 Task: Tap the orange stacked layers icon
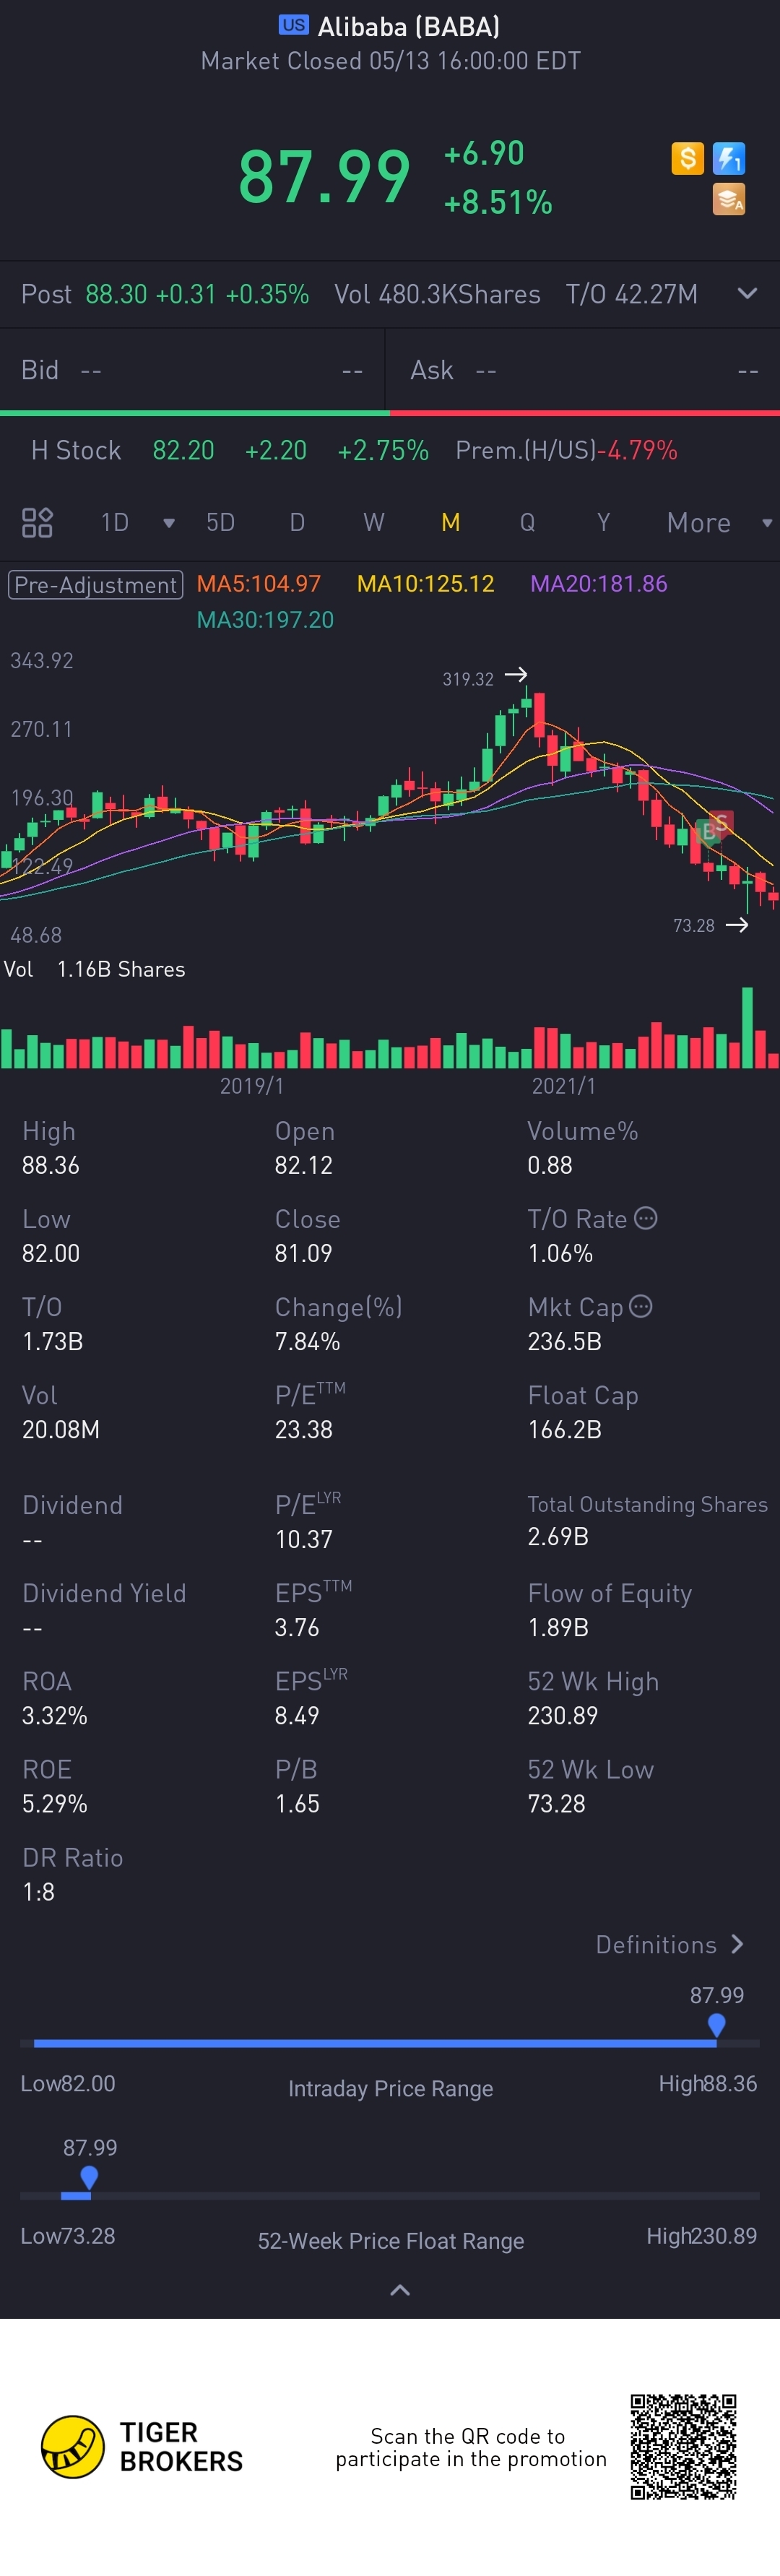pos(728,199)
